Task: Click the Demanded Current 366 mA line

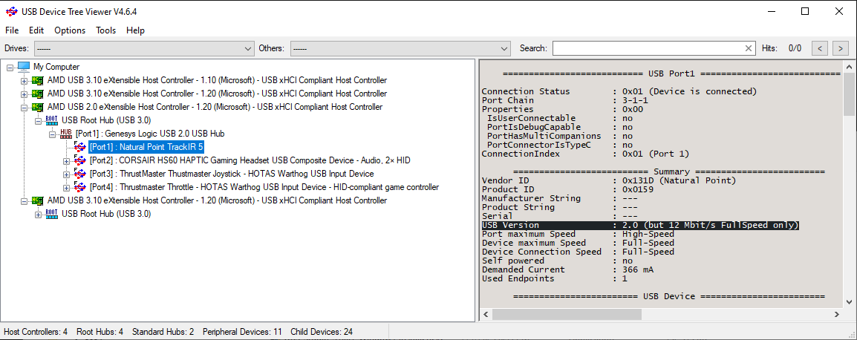Action: (567, 269)
